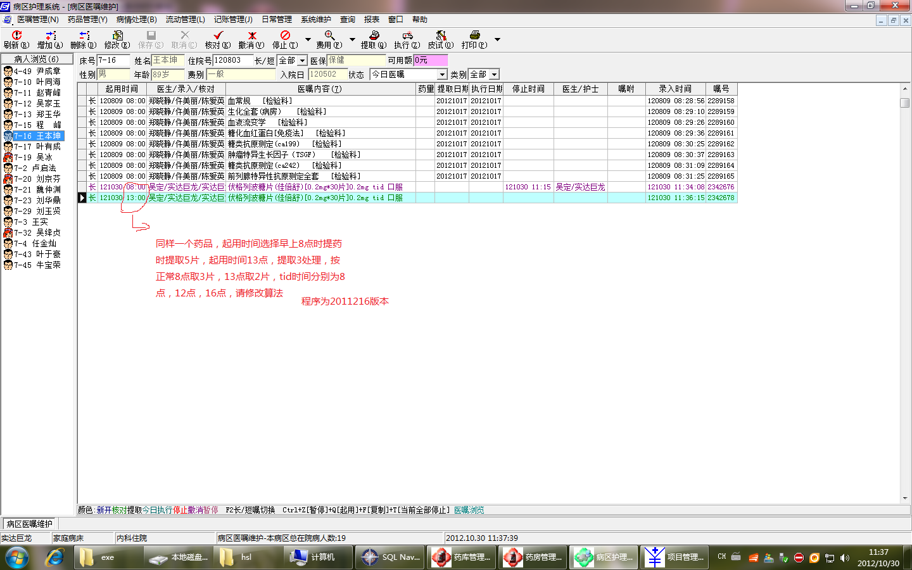The width and height of the screenshot is (912, 570).
Task: Open the 药品管理(Y) menu
Action: [87, 20]
